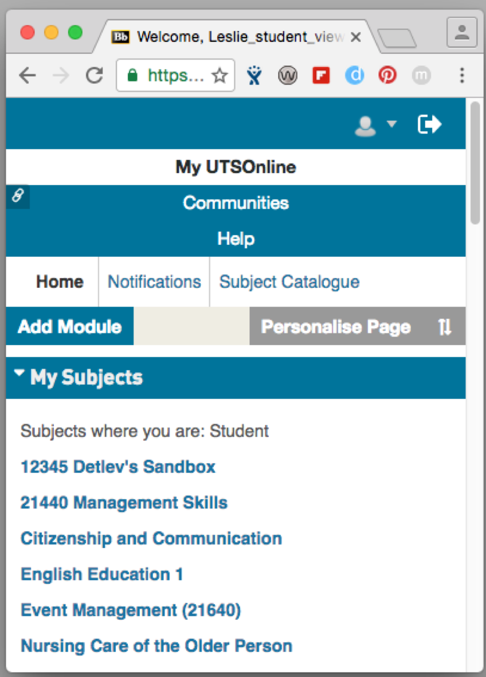Bookmark page with the star icon
The height and width of the screenshot is (677, 486).
[220, 76]
